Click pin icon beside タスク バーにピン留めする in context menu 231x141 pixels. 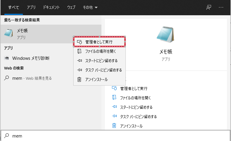pyautogui.click(x=79, y=70)
